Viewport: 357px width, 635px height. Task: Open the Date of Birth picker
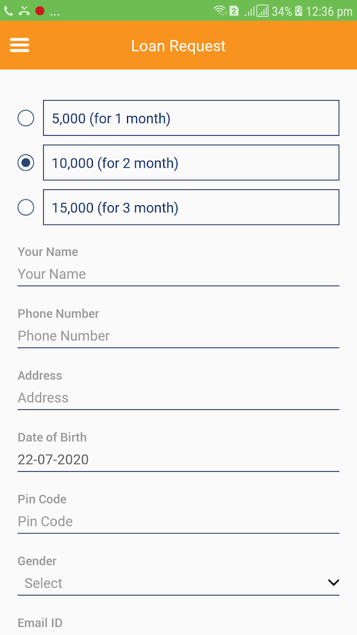(x=178, y=459)
